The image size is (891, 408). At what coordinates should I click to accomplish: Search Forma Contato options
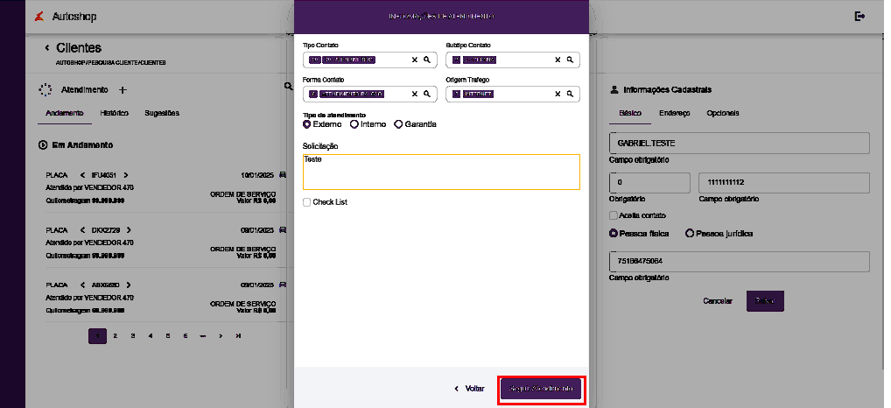[427, 94]
